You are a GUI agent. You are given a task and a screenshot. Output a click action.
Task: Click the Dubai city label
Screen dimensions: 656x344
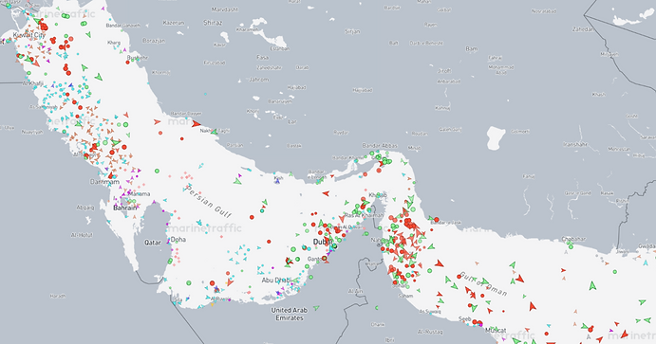pyautogui.click(x=323, y=242)
